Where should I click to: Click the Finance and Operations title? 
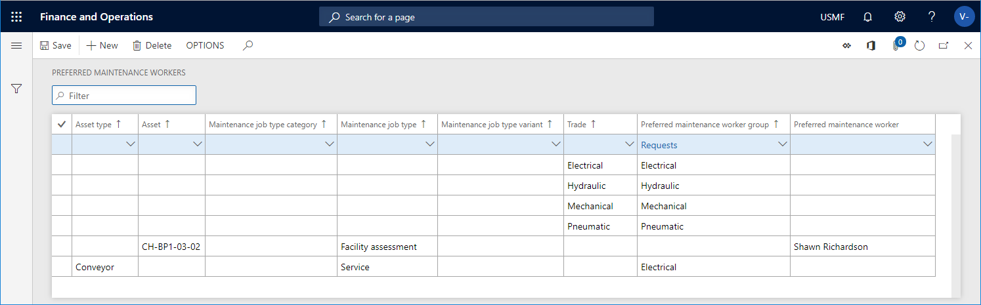(x=97, y=17)
